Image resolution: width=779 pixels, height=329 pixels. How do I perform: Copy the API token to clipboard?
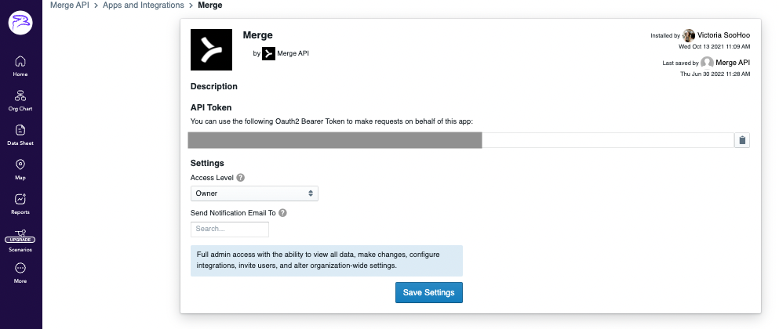pos(741,140)
